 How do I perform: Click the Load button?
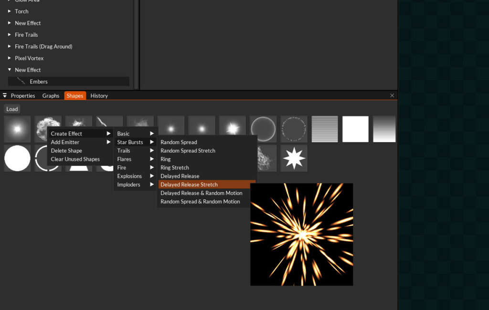[12, 109]
